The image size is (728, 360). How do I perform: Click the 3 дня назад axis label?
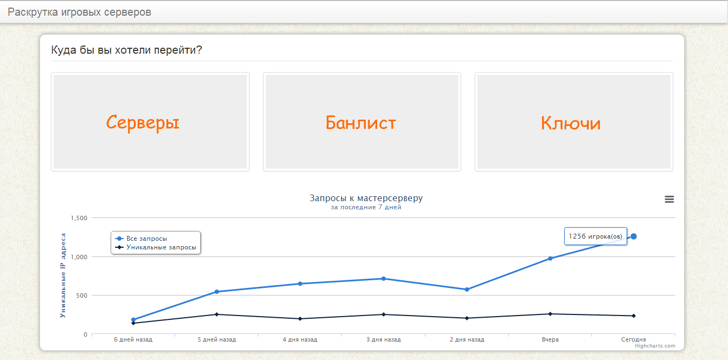pos(384,340)
